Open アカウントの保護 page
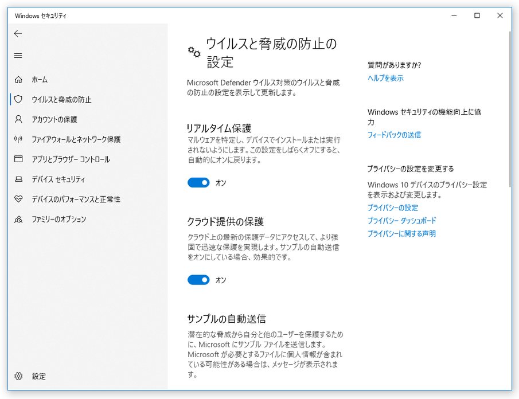Image resolution: width=519 pixels, height=399 pixels. 54,119
